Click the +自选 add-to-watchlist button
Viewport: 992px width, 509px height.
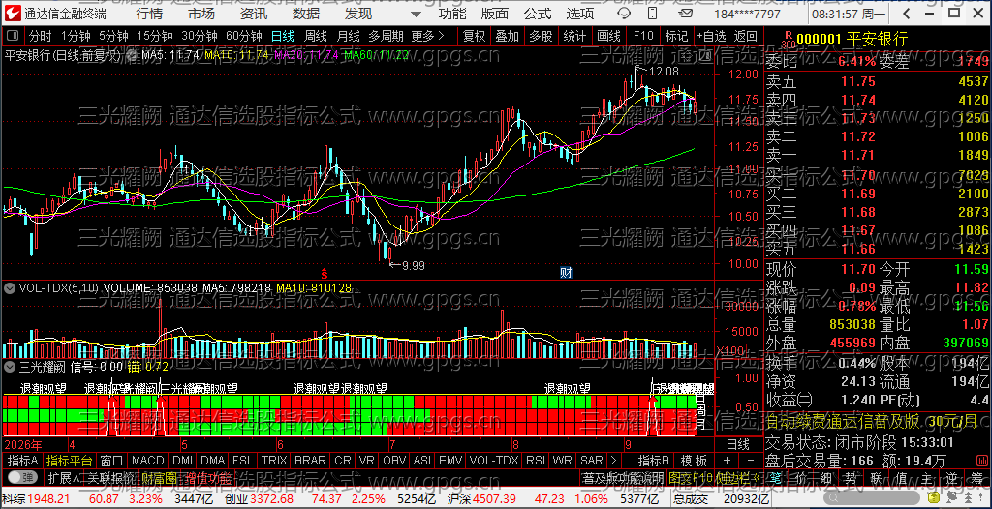pos(712,36)
